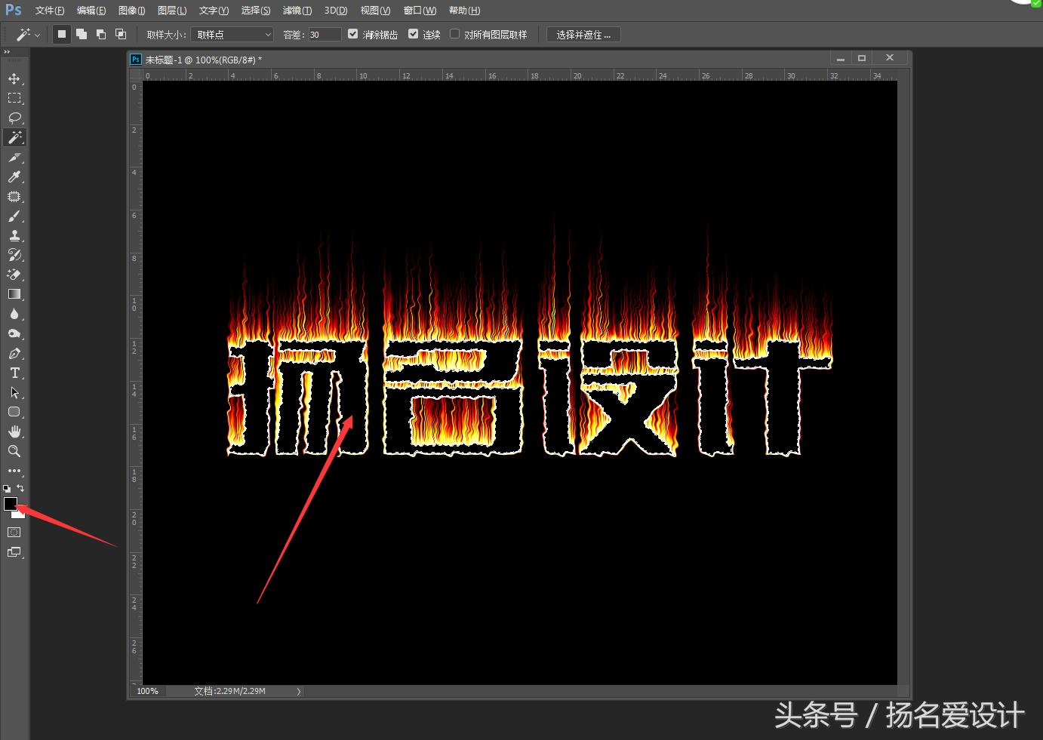Open the 图层(L) menu
This screenshot has width=1043, height=740.
(x=172, y=11)
